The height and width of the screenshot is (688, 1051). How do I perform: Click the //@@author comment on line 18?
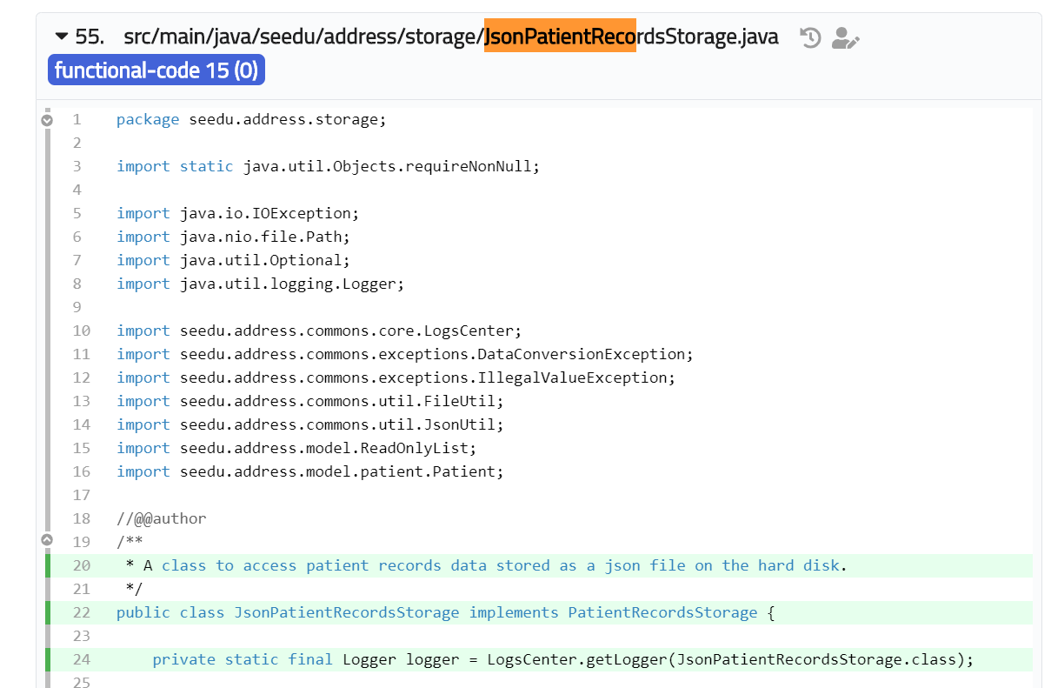point(162,518)
